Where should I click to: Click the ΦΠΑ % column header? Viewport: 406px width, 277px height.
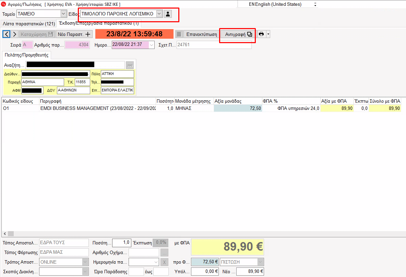click(291, 101)
